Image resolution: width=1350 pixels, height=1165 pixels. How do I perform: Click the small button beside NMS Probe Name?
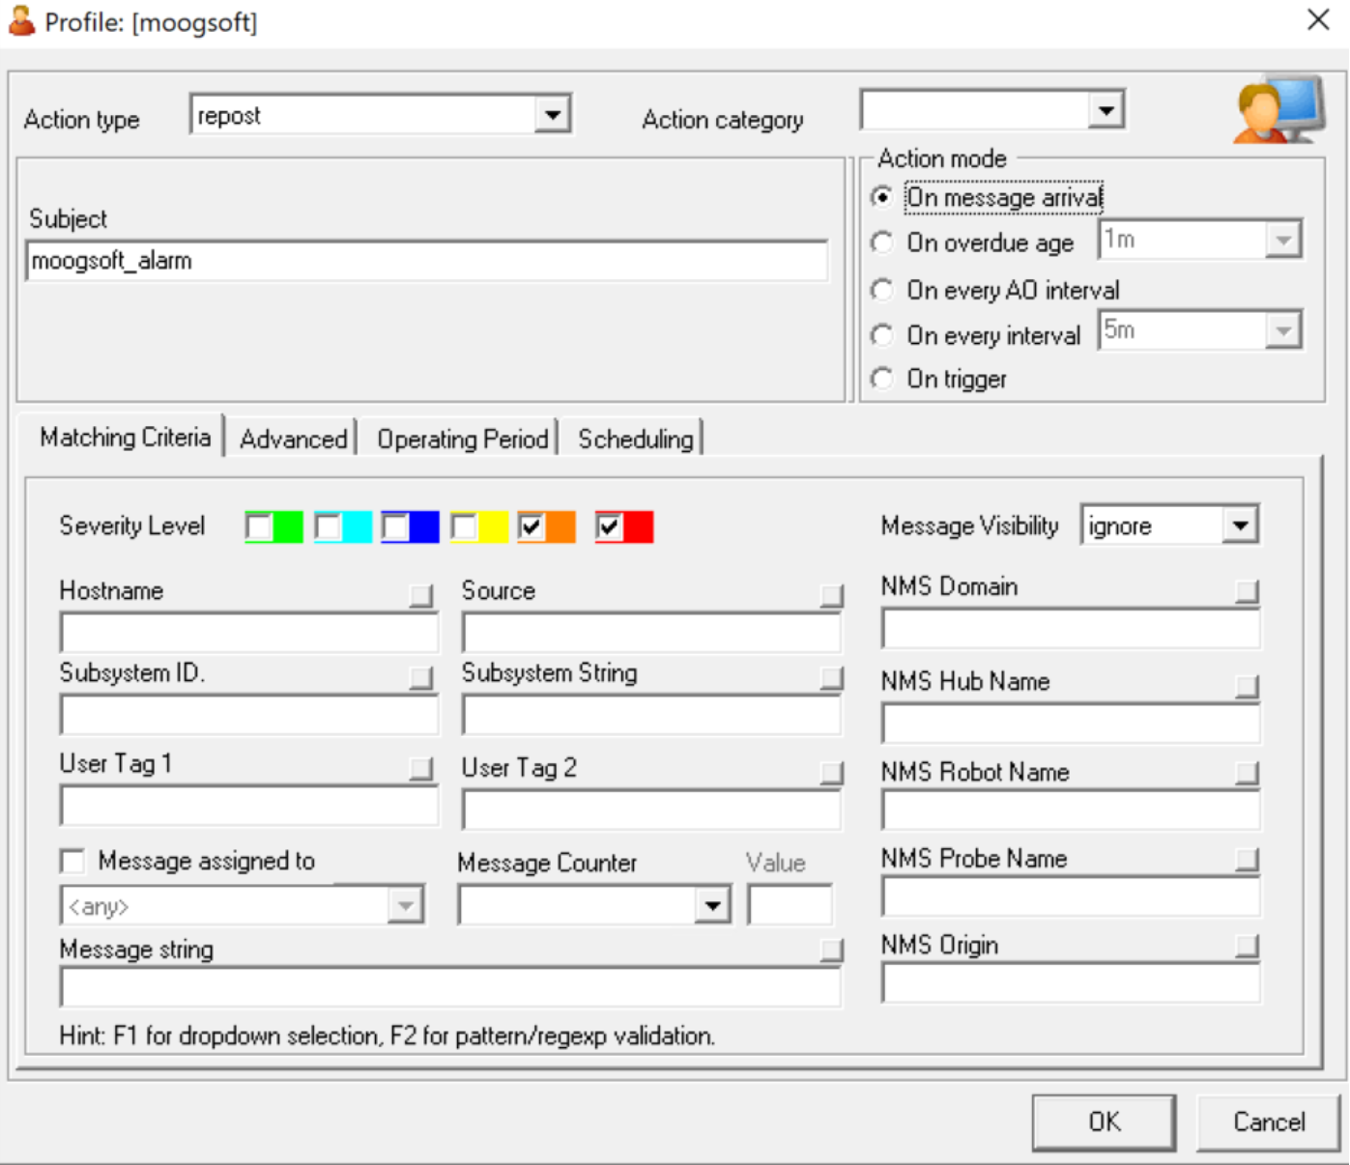pos(1248,859)
